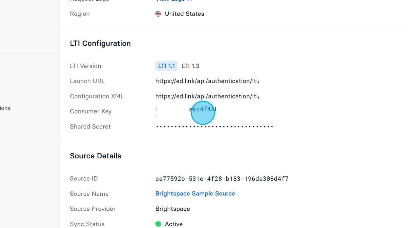Image resolution: width=408 pixels, height=228 pixels.
Task: Click the Consumer Key value
Action: tap(186, 110)
